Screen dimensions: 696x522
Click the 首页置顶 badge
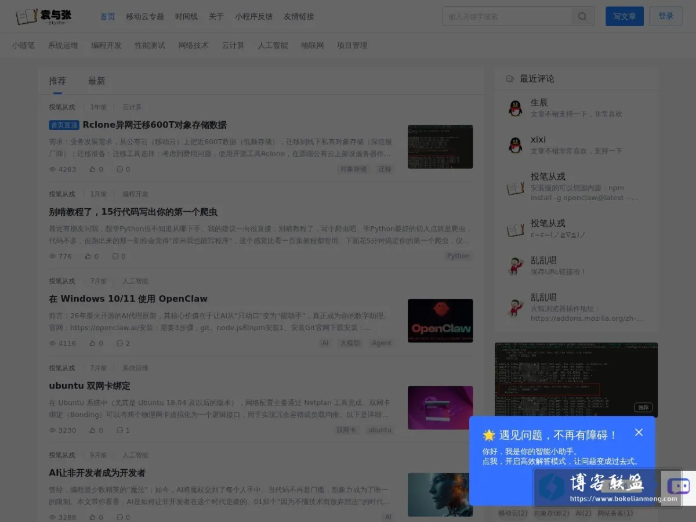tap(64, 125)
